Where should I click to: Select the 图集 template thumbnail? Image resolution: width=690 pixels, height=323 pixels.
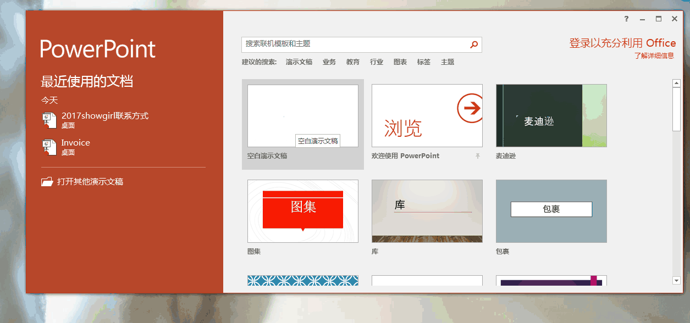pos(303,211)
